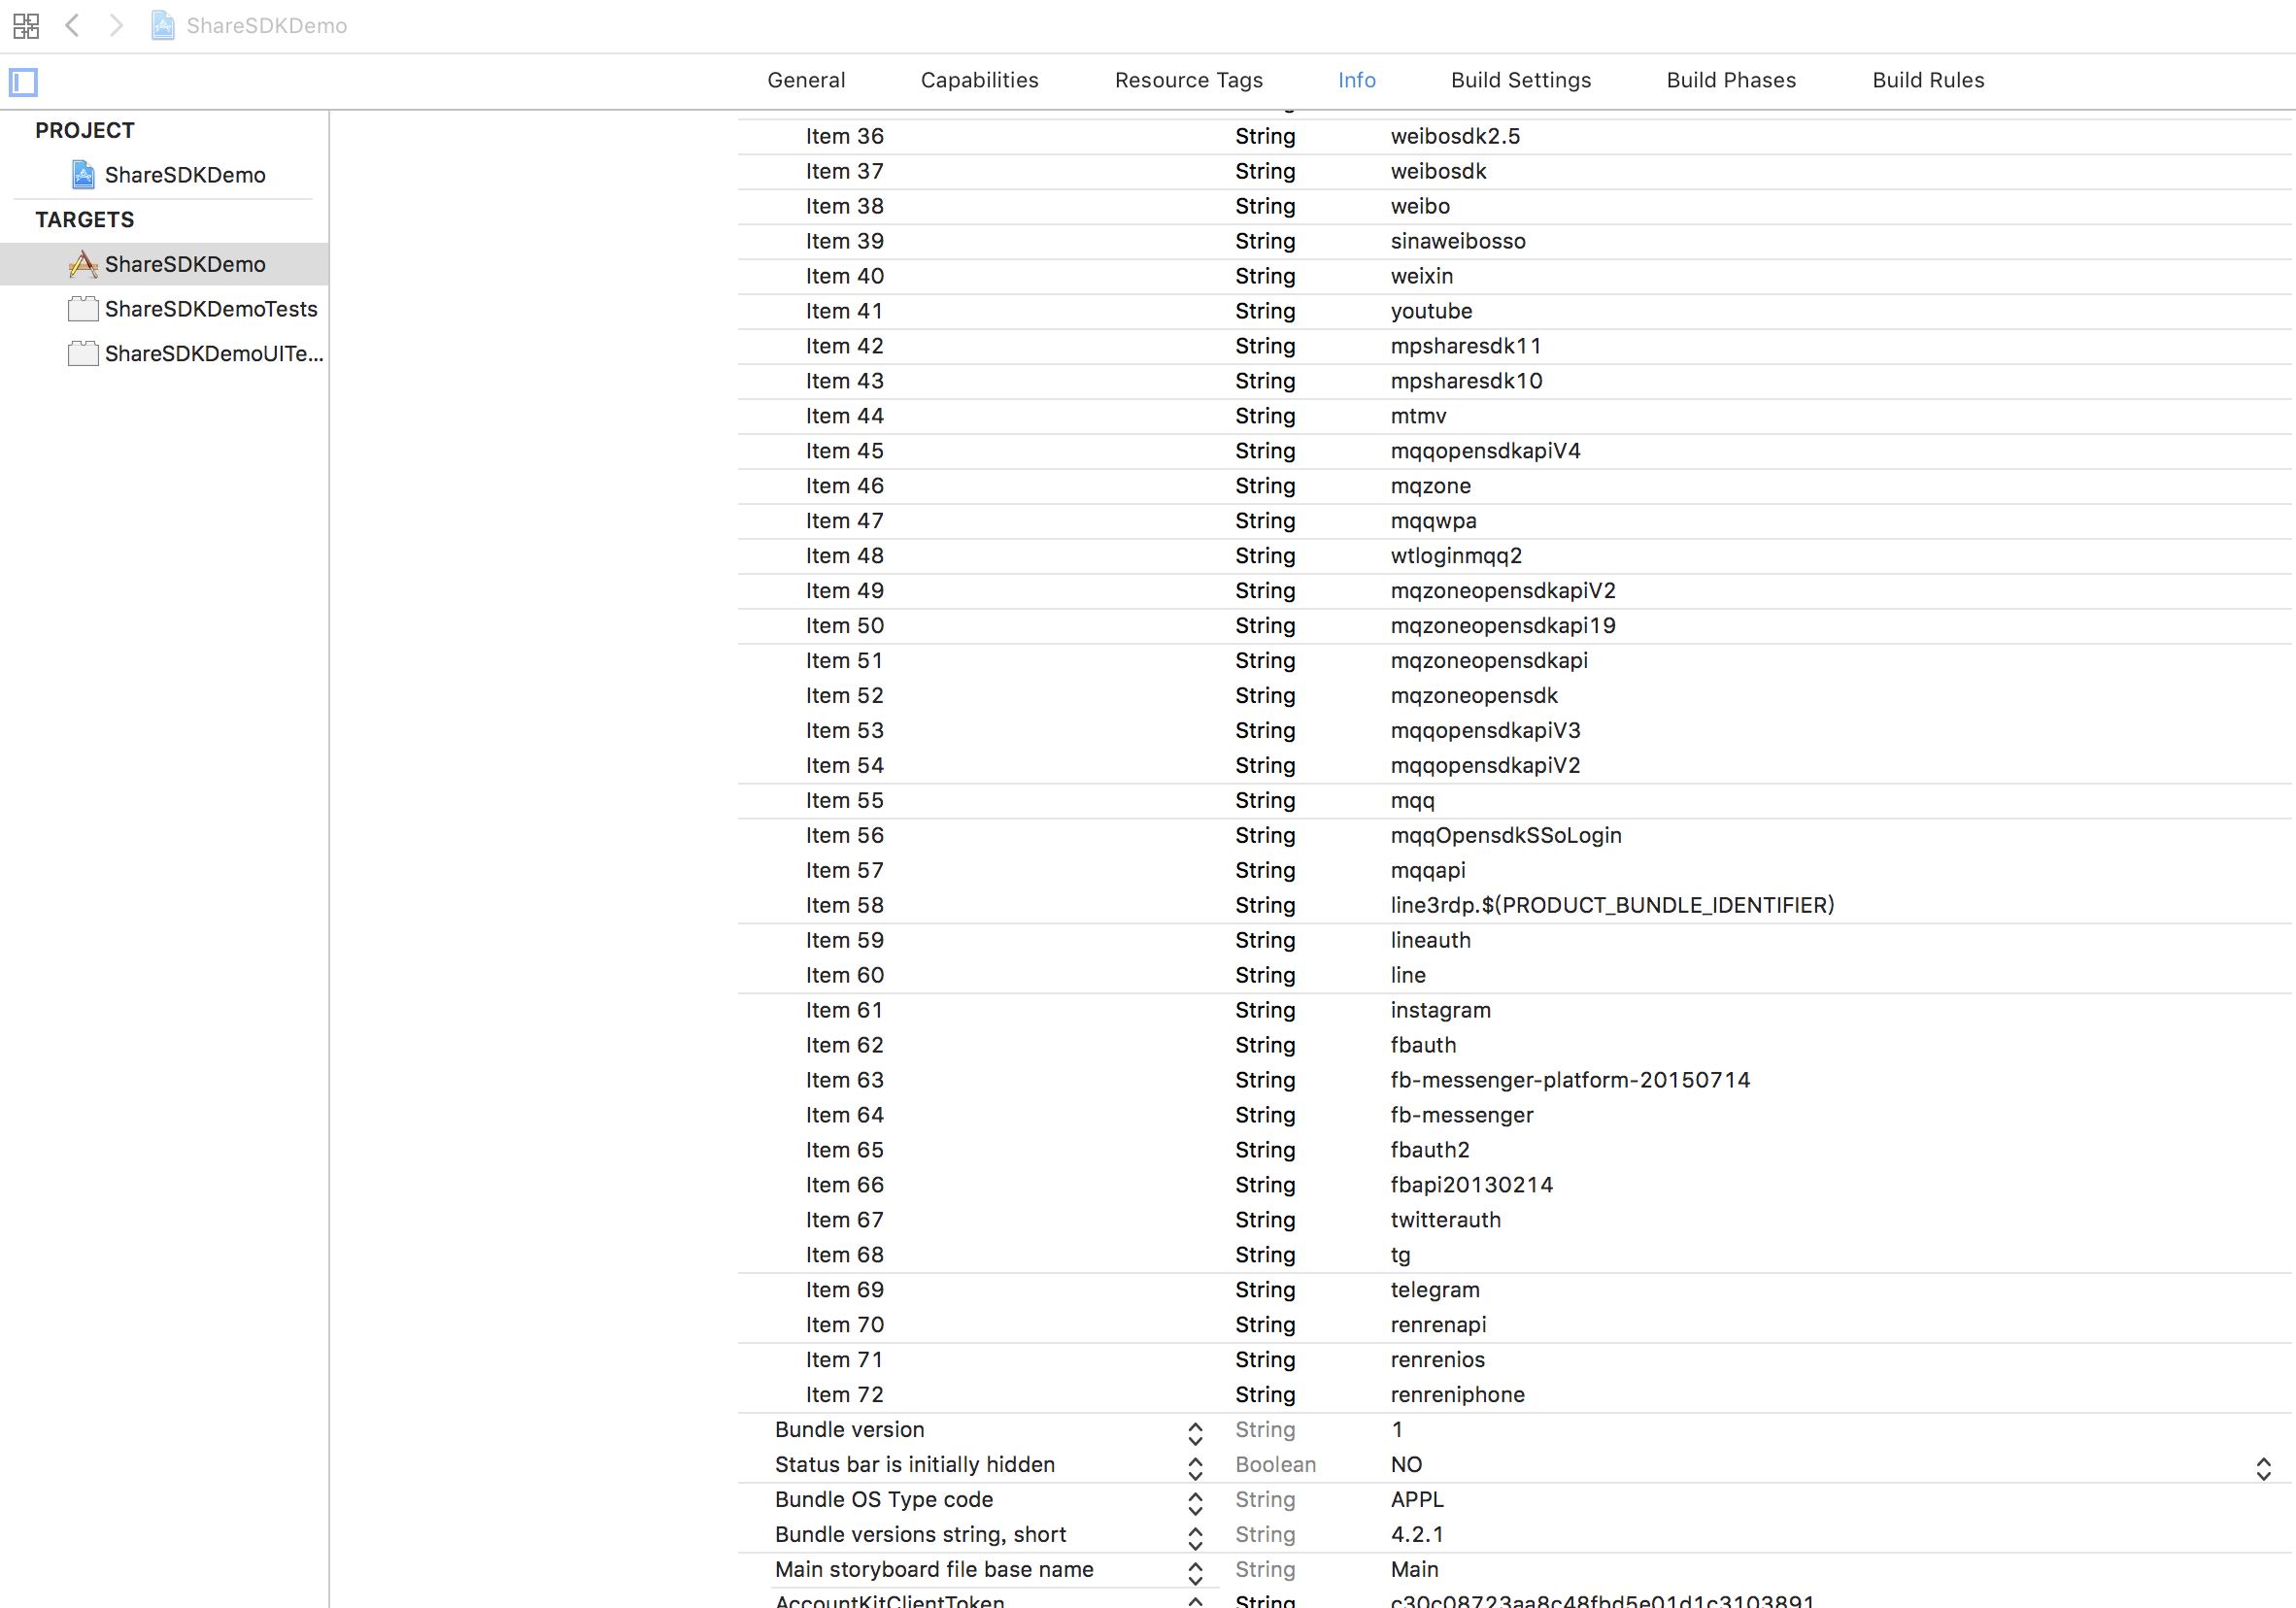The image size is (2296, 1608).
Task: Select the ShareSDKDemoTests target
Action: pos(210,309)
